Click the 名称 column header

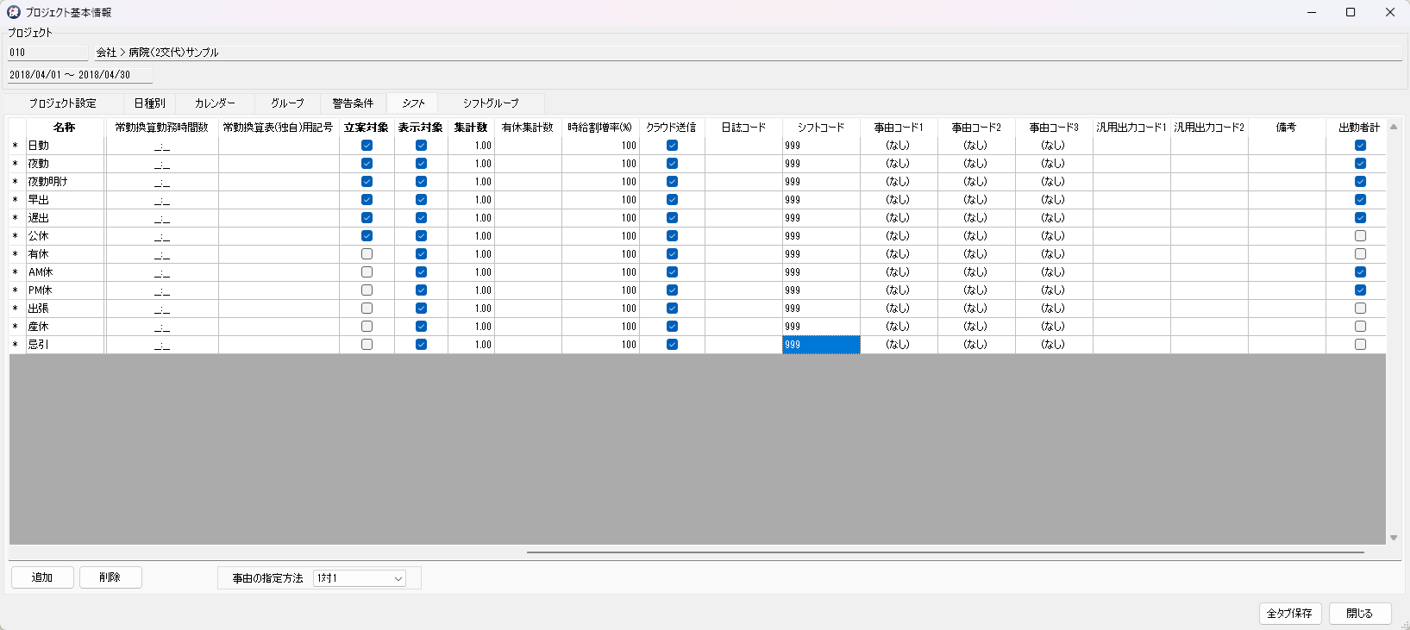[x=66, y=128]
